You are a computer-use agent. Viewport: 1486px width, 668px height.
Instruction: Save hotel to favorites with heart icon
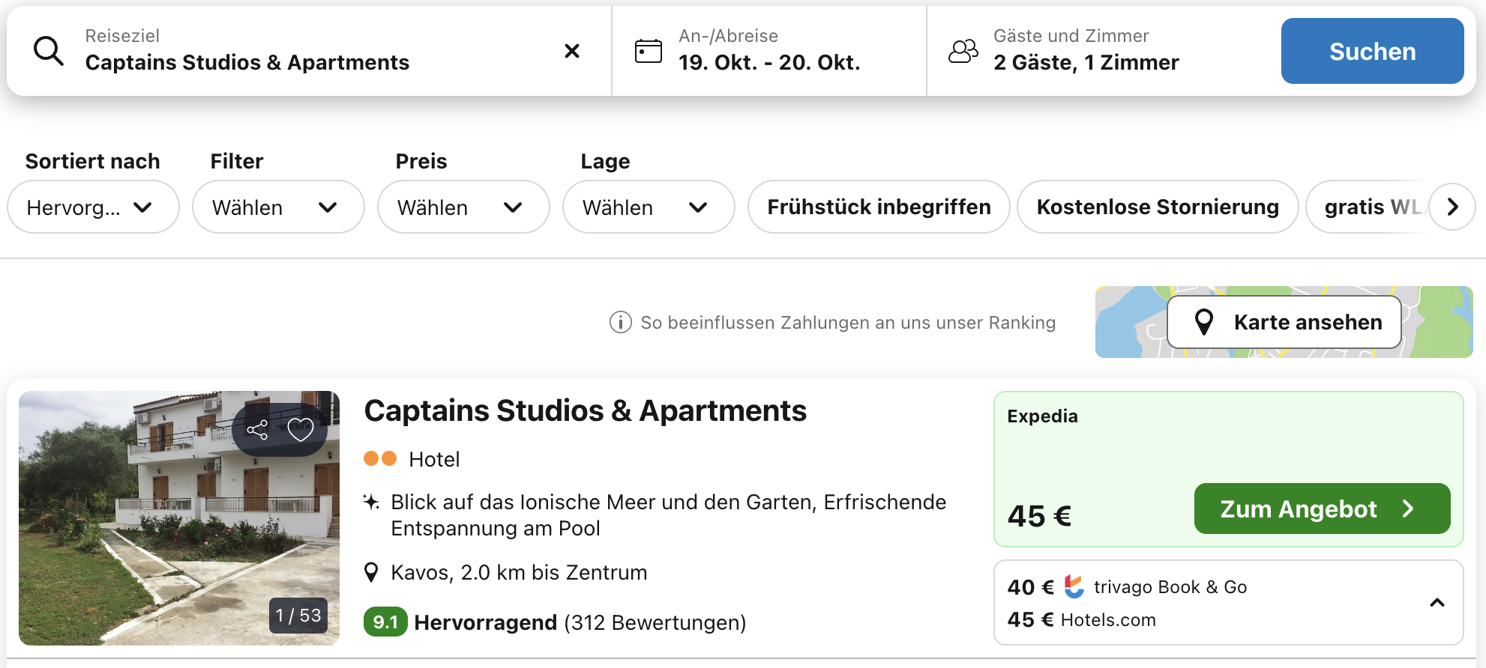pos(301,430)
